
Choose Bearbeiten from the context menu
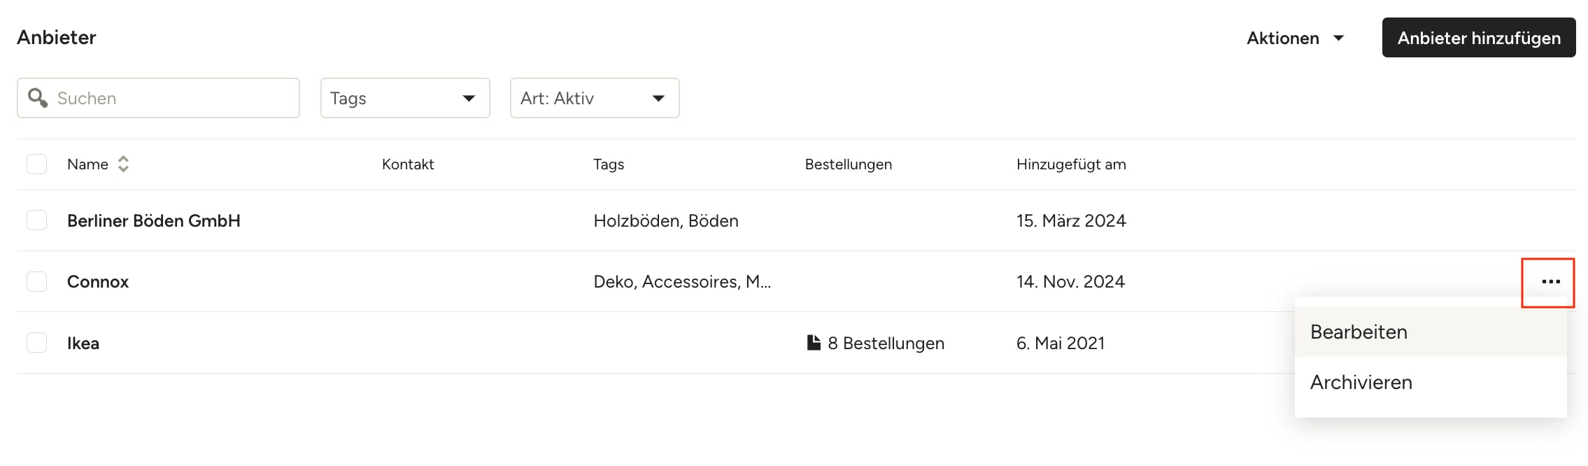pos(1431,332)
